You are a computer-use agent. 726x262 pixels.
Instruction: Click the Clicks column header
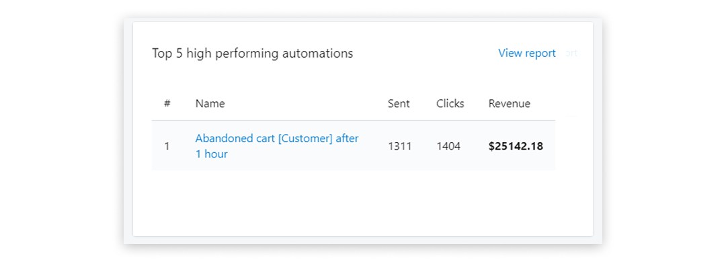point(450,104)
